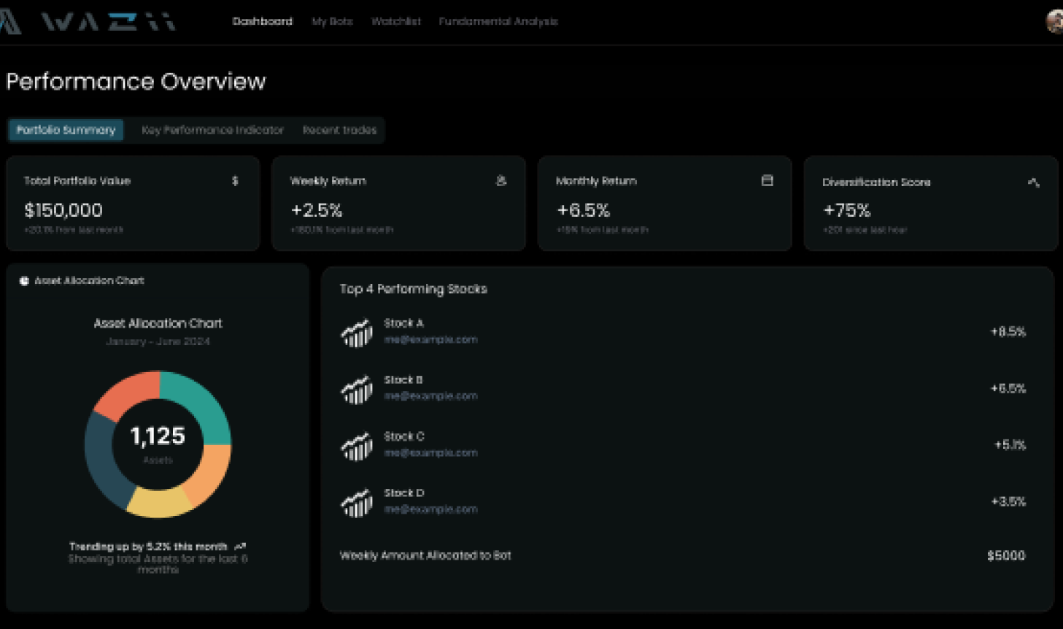
Task: Select the Stock B chart icon
Action: click(357, 388)
